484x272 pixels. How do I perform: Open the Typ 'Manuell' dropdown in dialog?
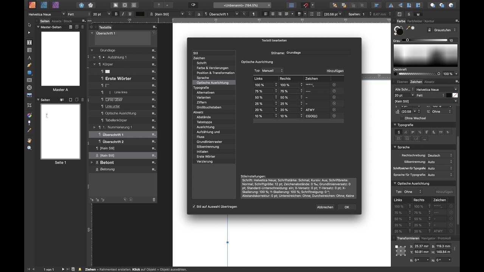click(272, 71)
